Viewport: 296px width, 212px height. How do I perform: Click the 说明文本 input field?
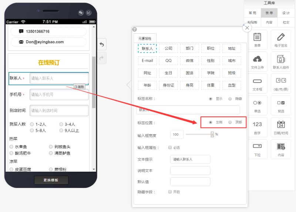click(x=190, y=171)
